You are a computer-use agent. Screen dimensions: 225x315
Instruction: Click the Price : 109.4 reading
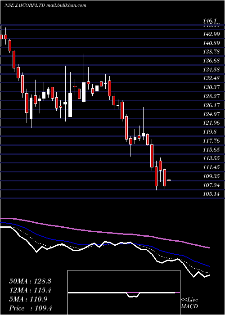30,308
